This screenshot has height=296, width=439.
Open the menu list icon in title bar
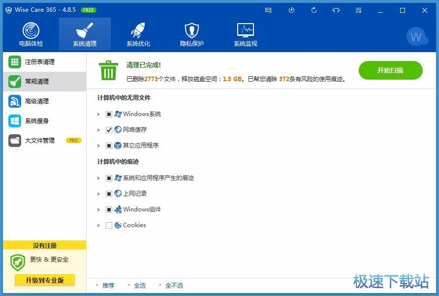358,10
